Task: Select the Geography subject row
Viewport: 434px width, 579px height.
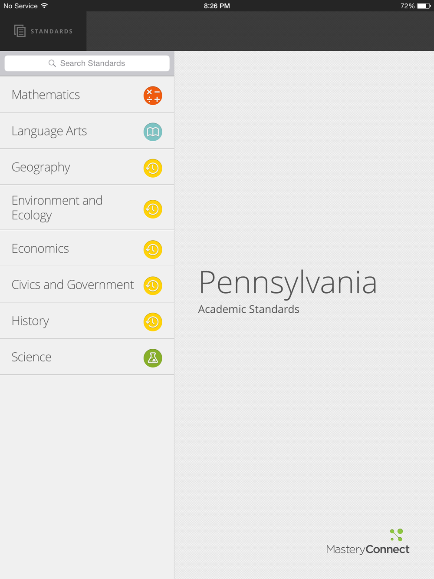Action: [x=87, y=167]
